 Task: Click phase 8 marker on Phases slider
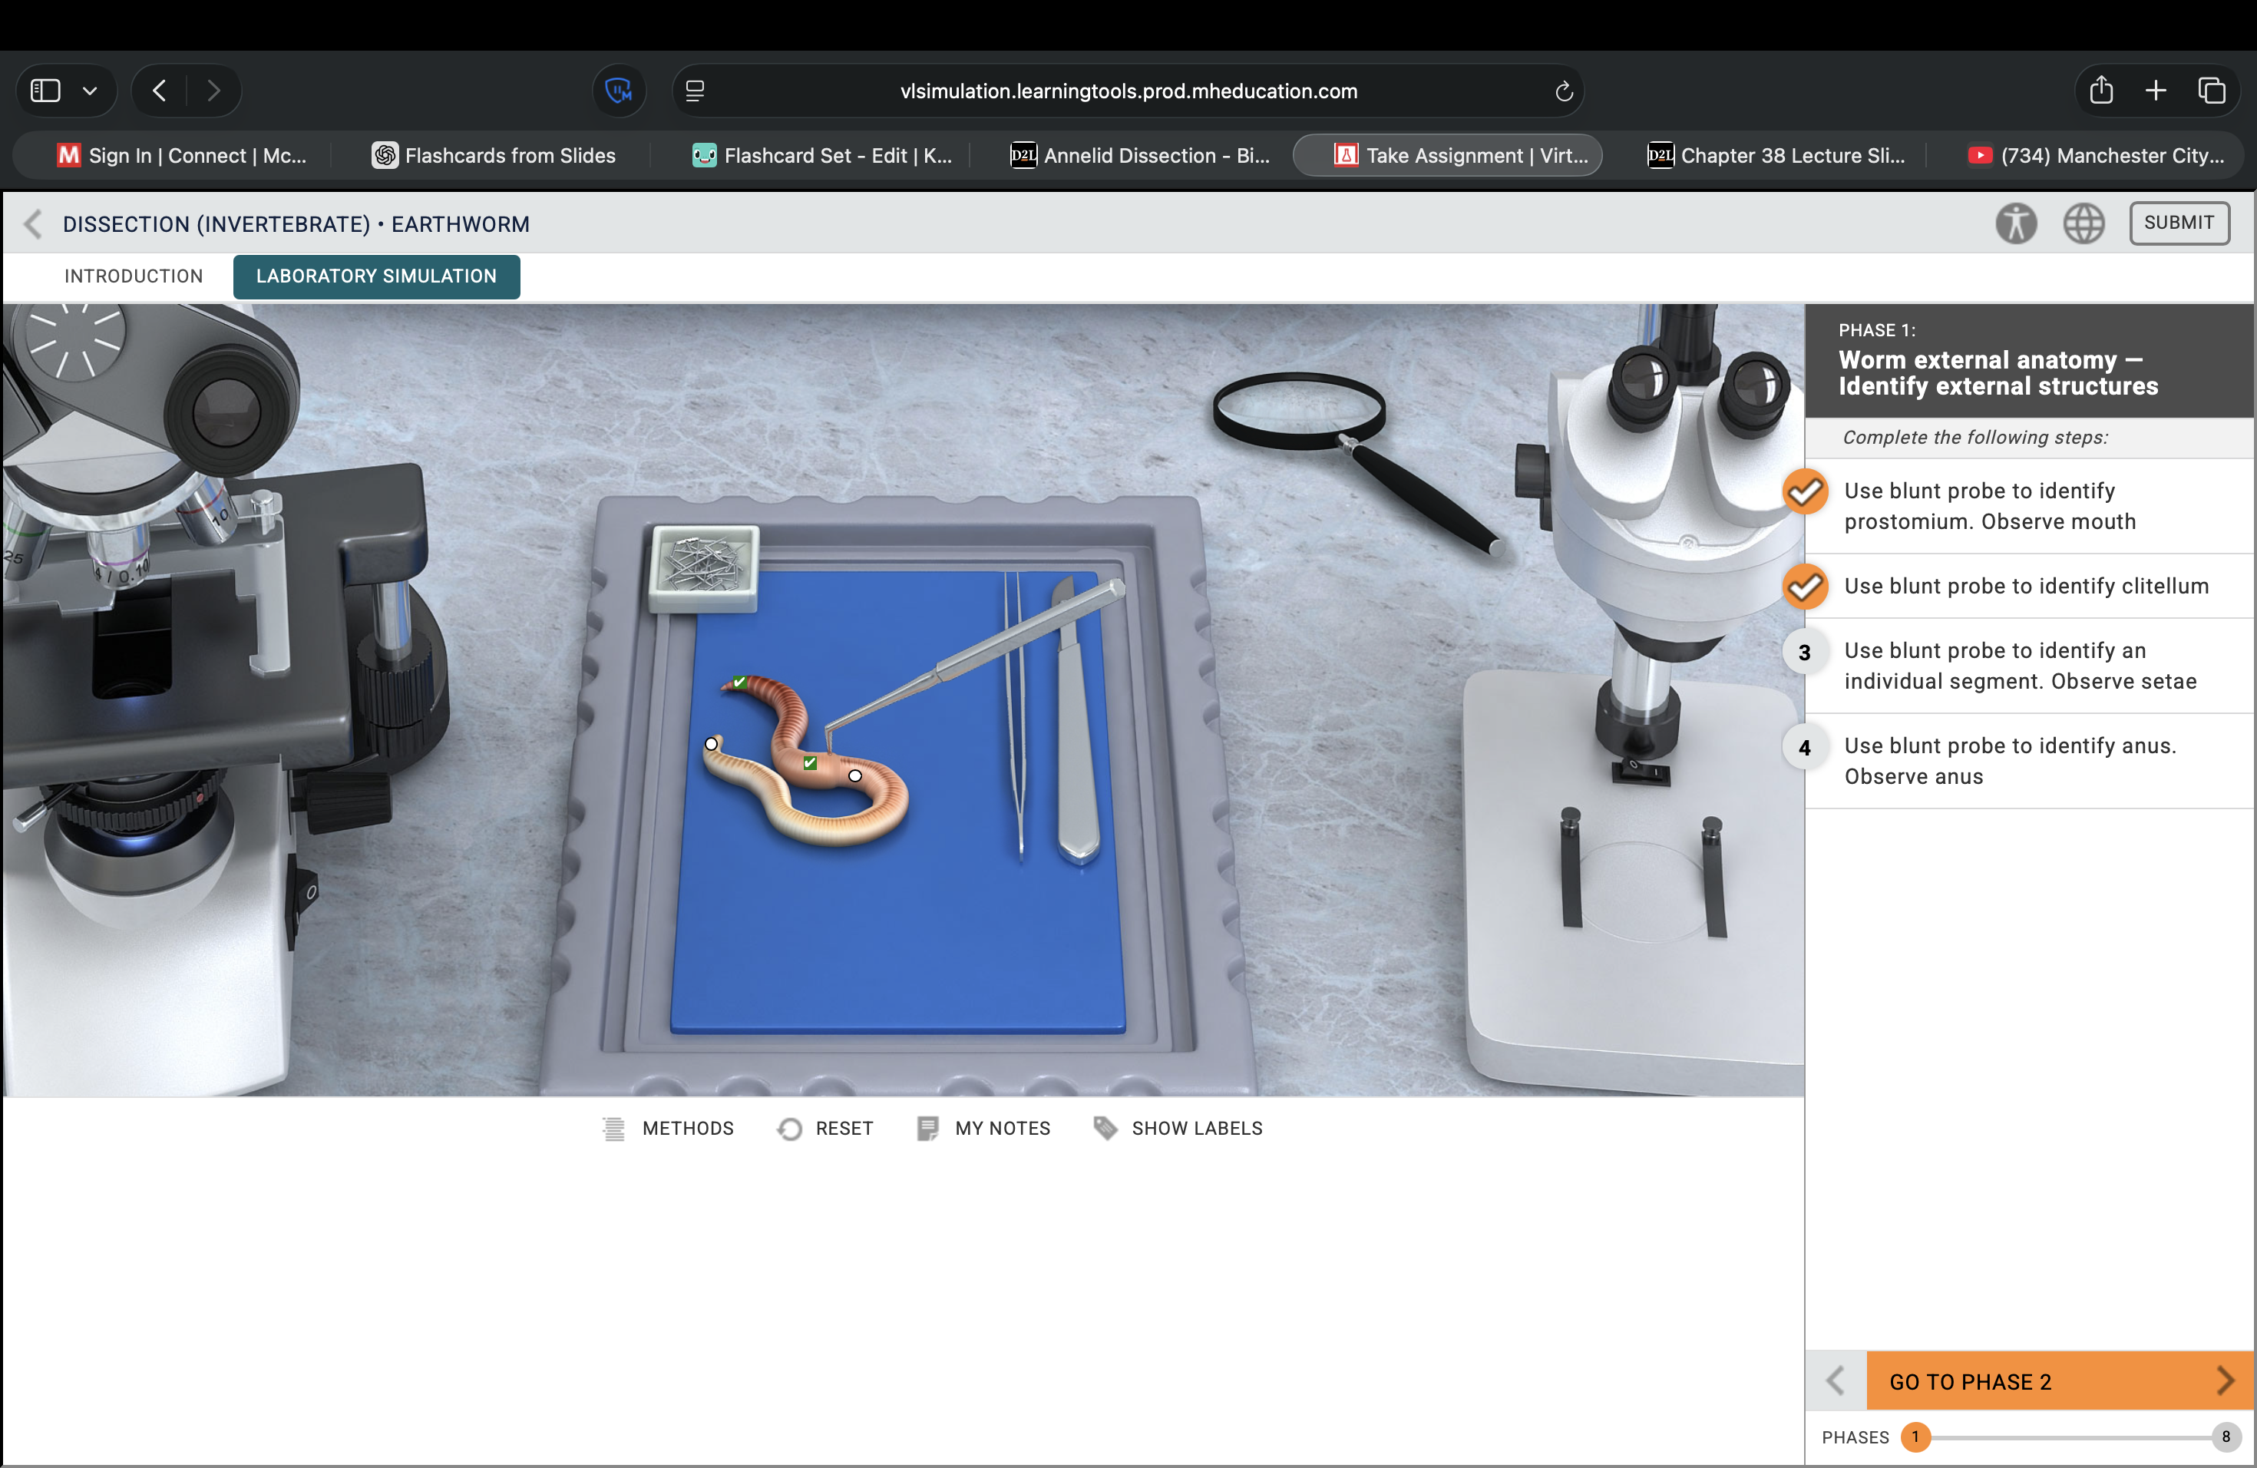pos(2225,1437)
